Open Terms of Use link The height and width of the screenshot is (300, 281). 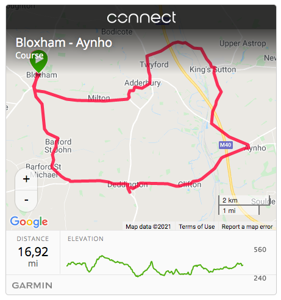point(197,226)
